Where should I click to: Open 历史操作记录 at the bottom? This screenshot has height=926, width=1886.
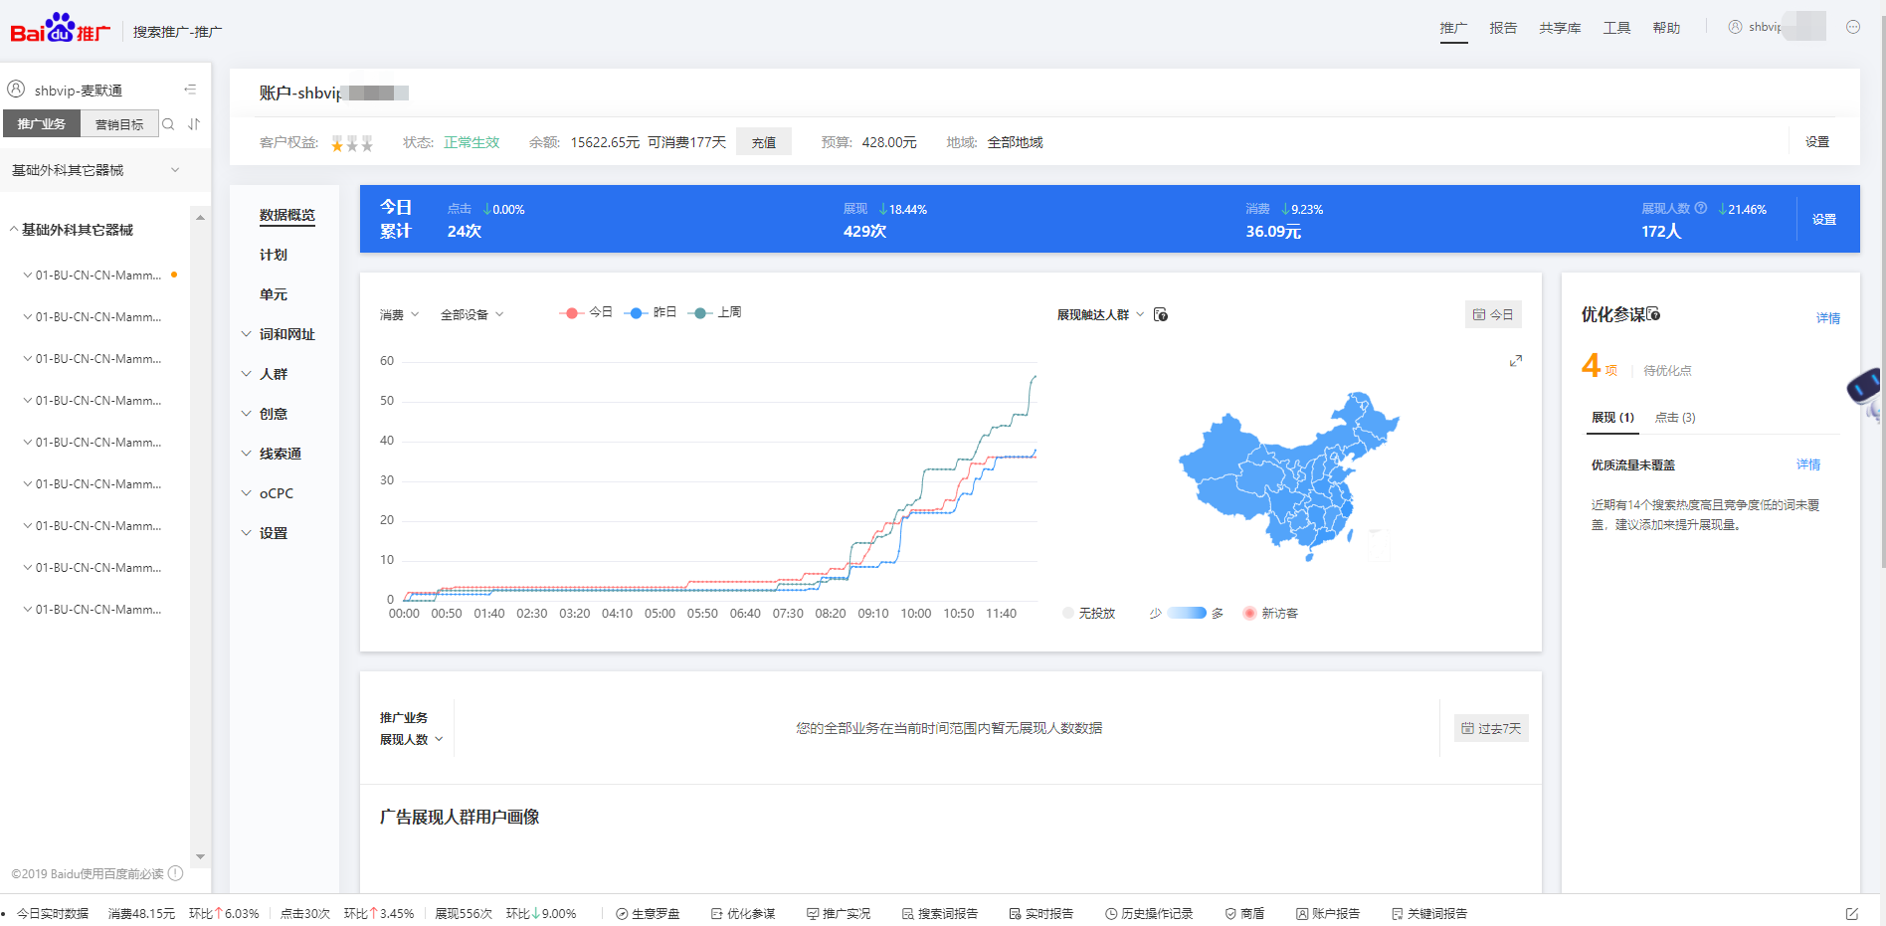point(1151,913)
